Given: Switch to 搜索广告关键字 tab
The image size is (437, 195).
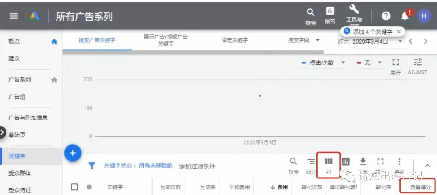Looking at the screenshot, I should [x=97, y=40].
